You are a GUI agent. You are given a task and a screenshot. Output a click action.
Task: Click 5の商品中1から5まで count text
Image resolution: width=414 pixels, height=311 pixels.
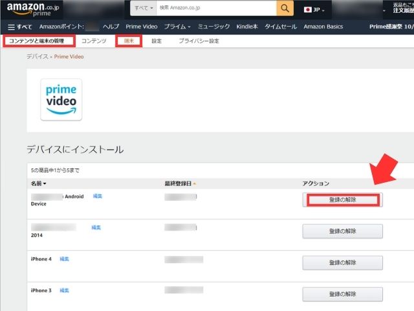pyautogui.click(x=55, y=170)
